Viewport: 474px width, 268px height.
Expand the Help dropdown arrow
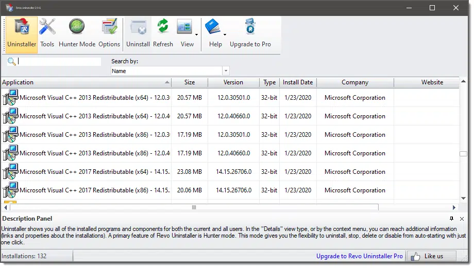click(x=225, y=34)
